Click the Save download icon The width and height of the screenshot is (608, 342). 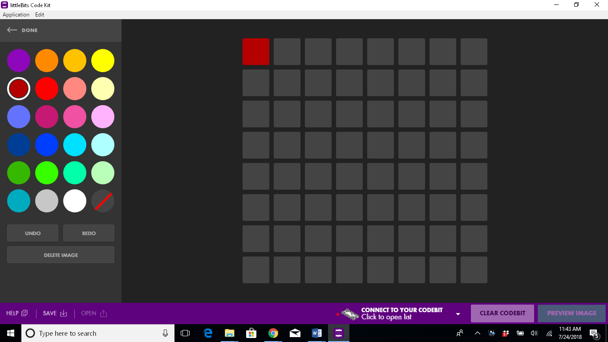pos(64,313)
